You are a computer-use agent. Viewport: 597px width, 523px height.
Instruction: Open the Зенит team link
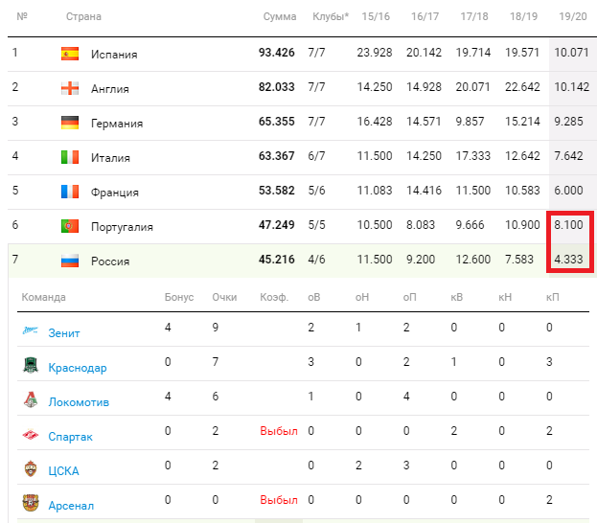64,333
